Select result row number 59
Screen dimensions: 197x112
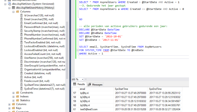coord(75,101)
